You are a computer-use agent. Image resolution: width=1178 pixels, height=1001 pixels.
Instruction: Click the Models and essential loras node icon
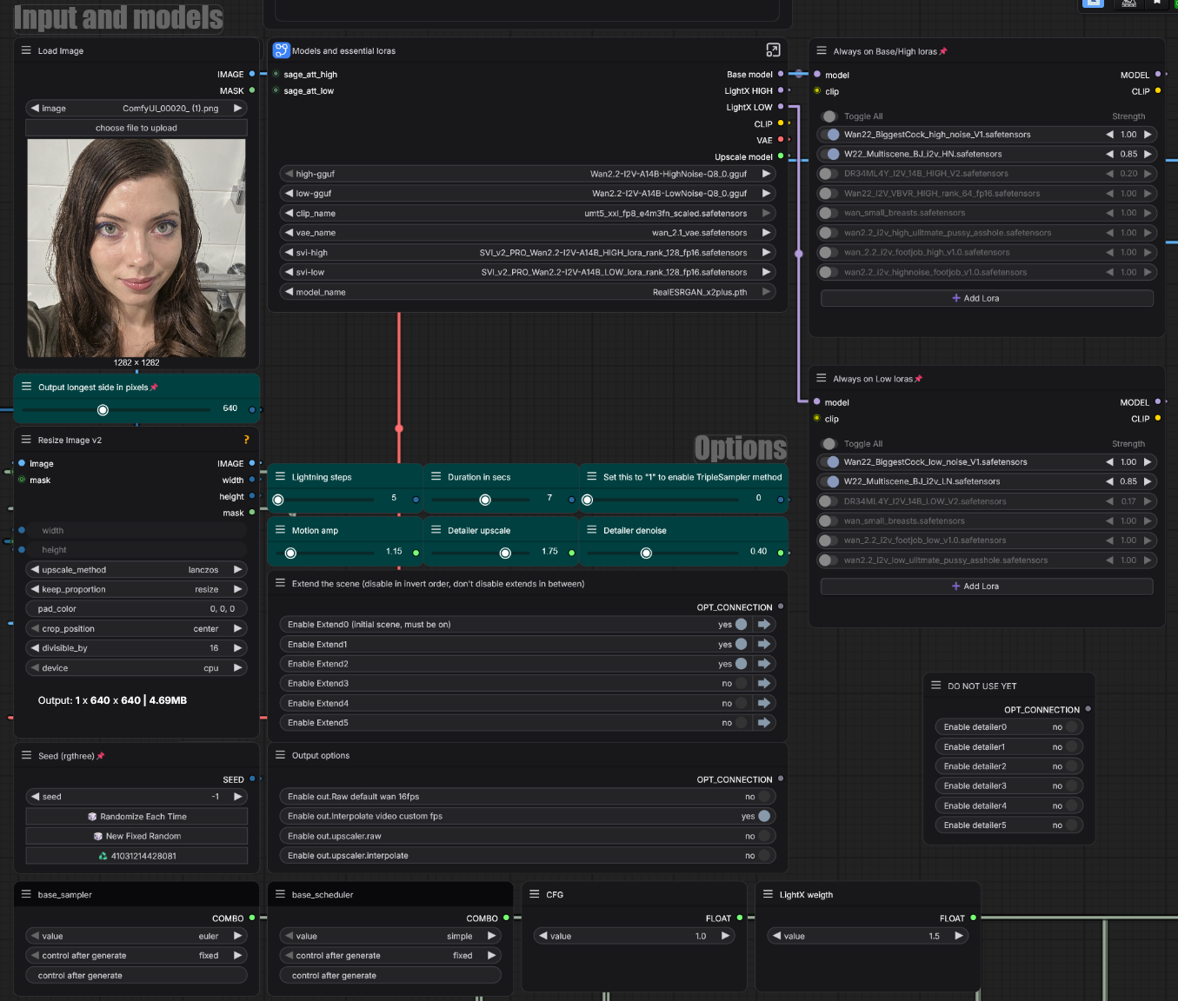[x=281, y=50]
